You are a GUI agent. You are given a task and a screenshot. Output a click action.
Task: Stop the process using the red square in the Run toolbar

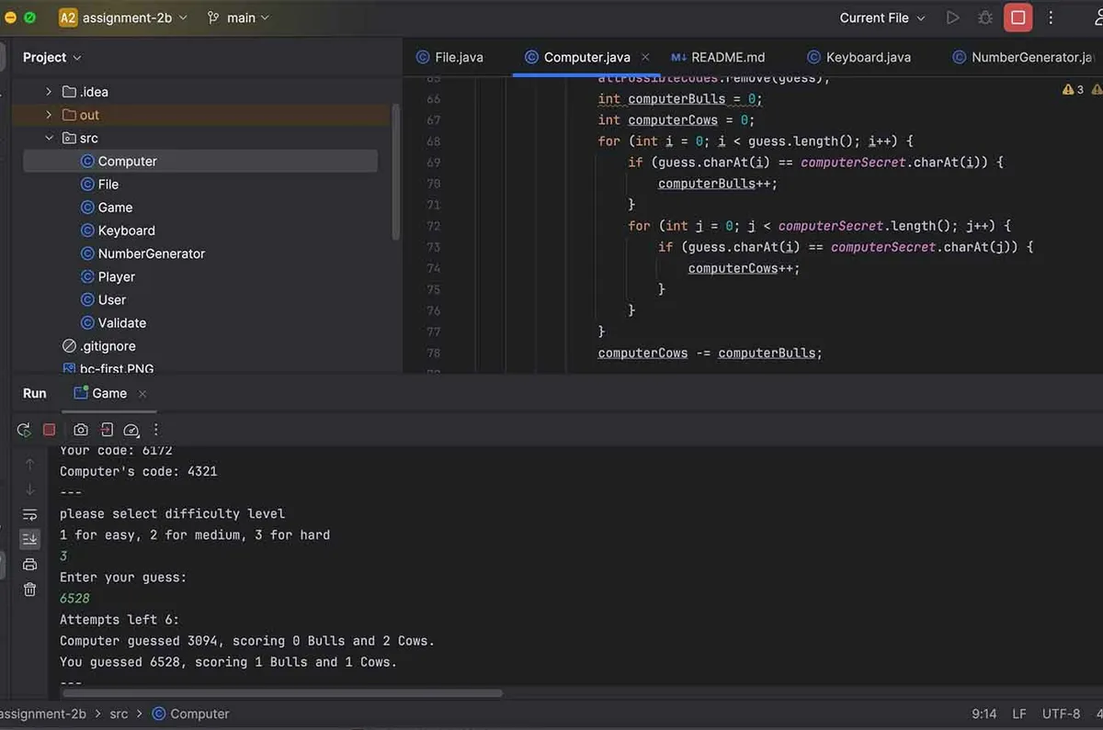pyautogui.click(x=50, y=430)
